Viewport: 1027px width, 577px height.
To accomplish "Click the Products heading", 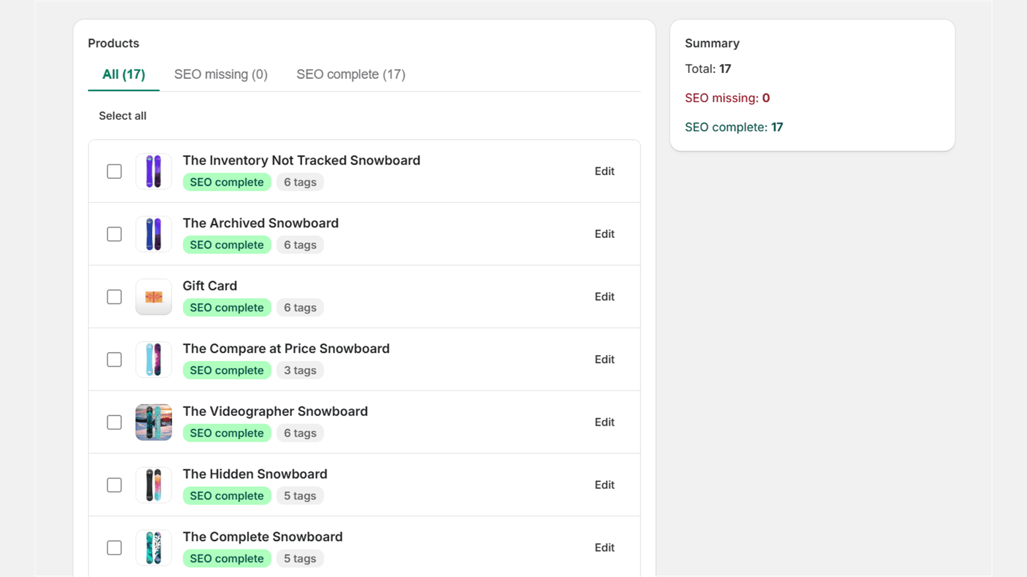I will tap(114, 44).
